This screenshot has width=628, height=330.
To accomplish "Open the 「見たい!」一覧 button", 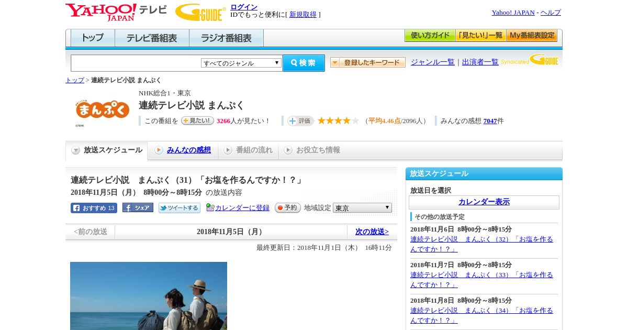I will tap(480, 36).
